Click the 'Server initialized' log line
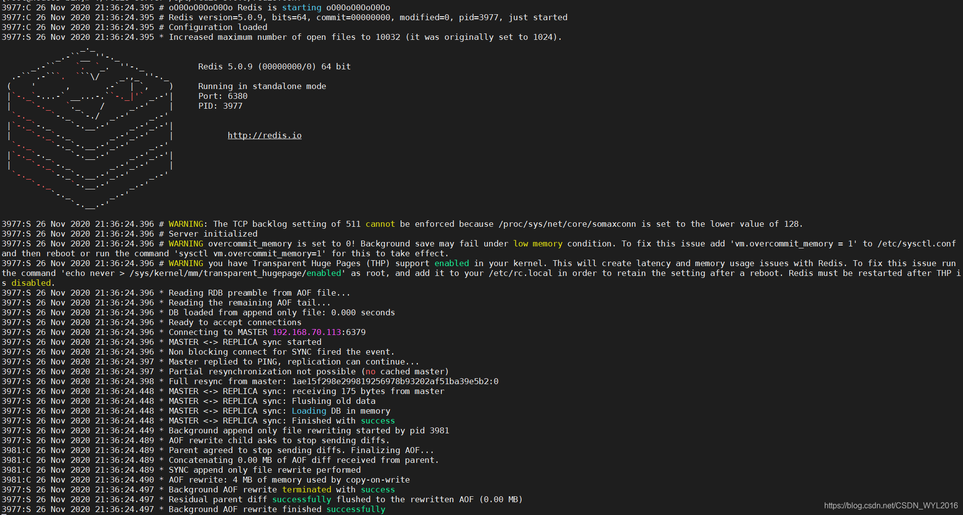Screen dimensions: 963x515 129,234
